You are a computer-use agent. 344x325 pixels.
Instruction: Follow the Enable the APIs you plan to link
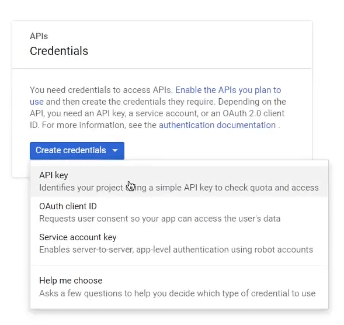pyautogui.click(x=228, y=90)
